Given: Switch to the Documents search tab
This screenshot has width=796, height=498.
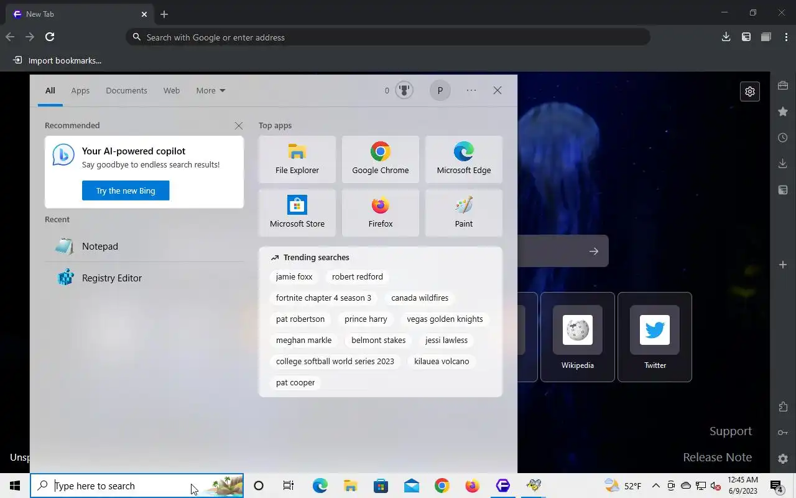Looking at the screenshot, I should point(126,90).
